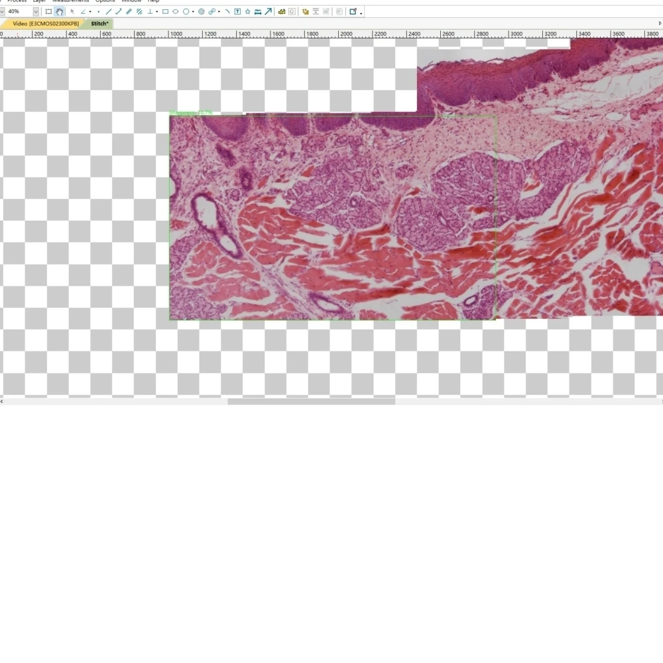Select the rectangular selection marquee tool
This screenshot has width=663, height=663.
tap(48, 12)
